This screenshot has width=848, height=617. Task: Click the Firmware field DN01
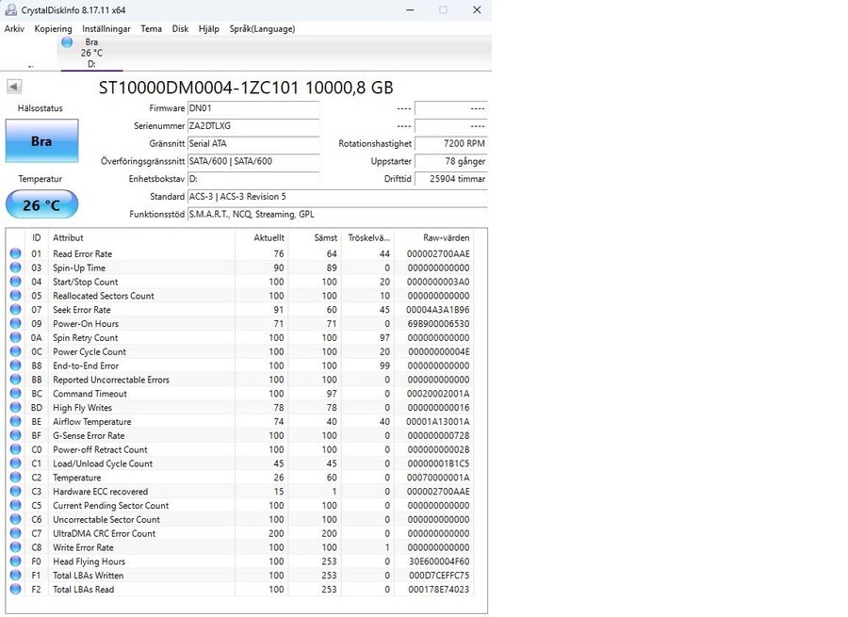coord(253,108)
